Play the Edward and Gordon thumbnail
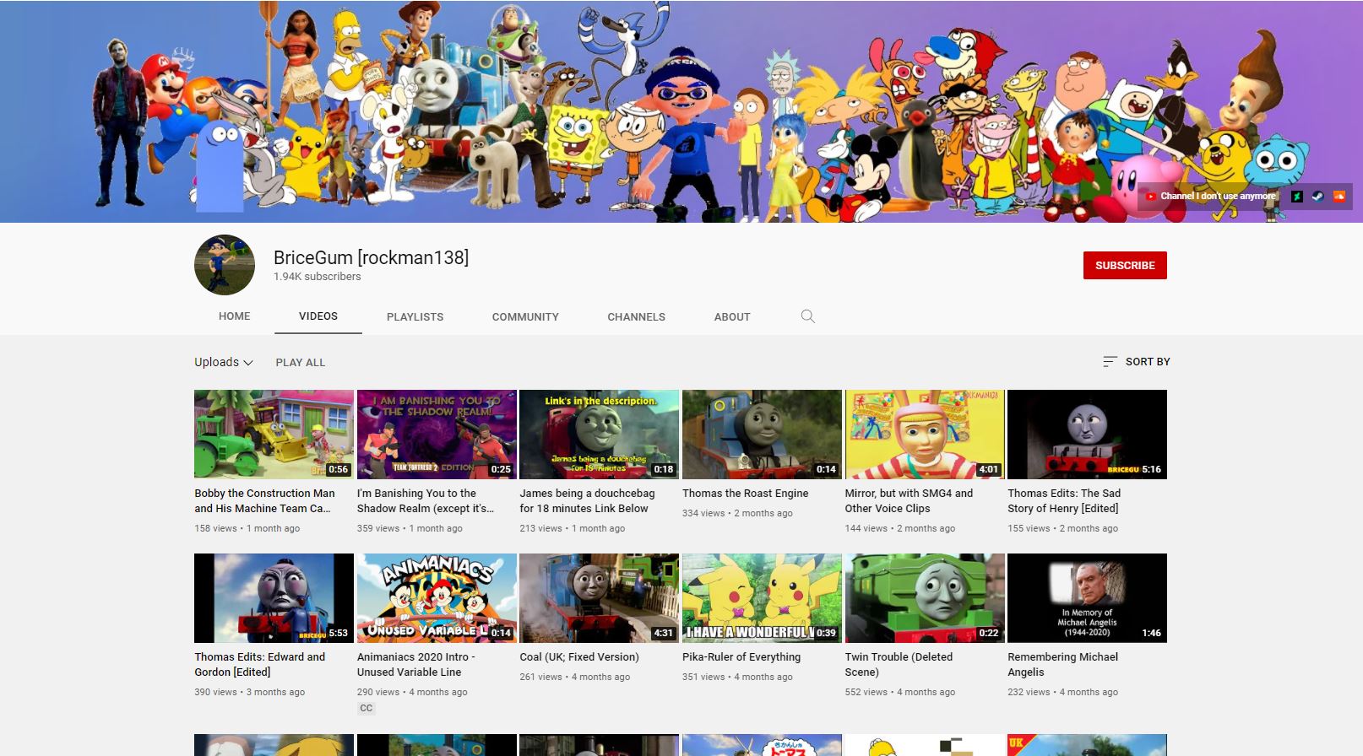 pos(274,598)
